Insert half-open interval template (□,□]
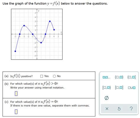Image resolution: width=140 pixels, height=118 pixels. [131, 77]
